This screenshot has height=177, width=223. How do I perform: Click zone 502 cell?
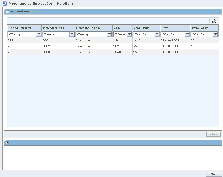click(x=123, y=46)
